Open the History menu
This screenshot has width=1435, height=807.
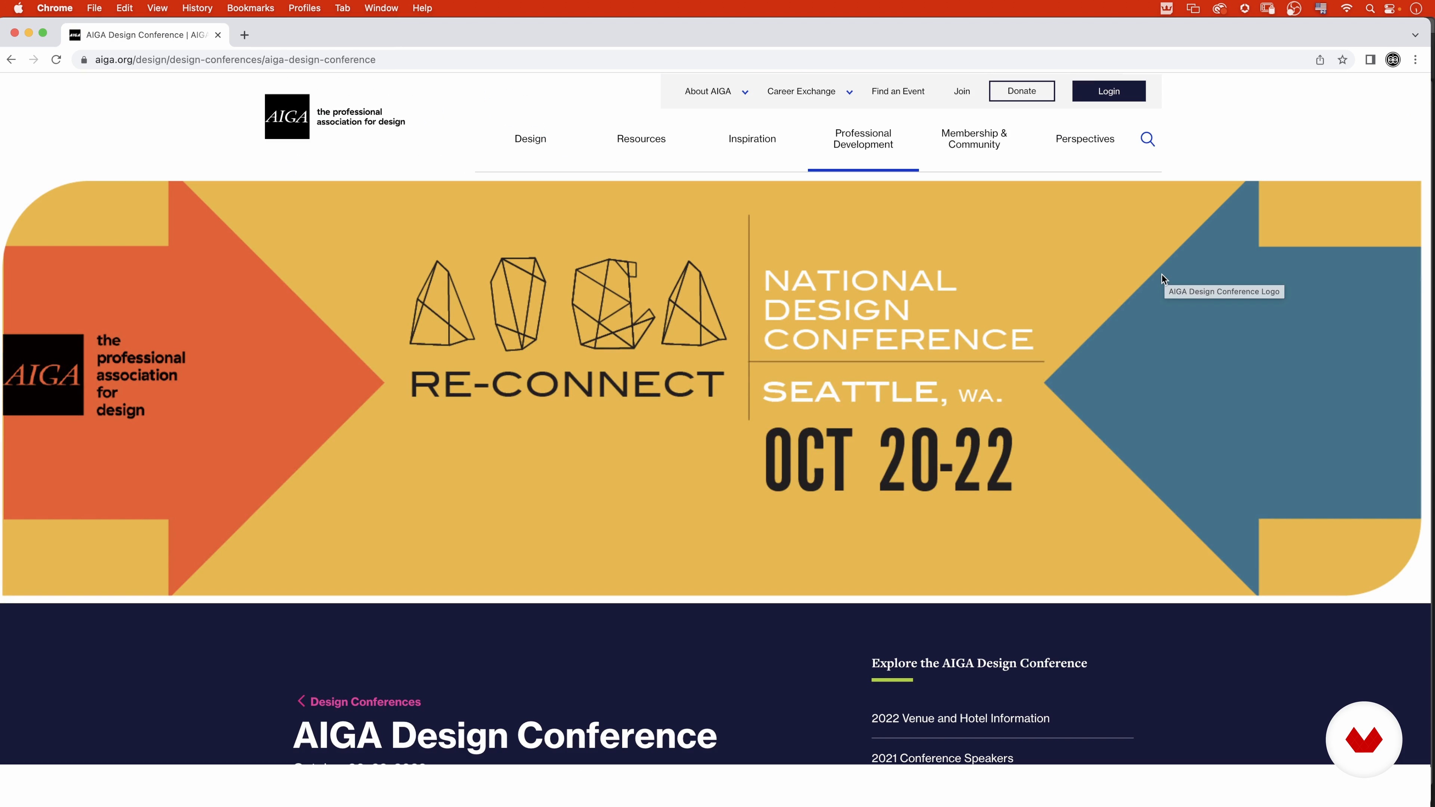[x=197, y=8]
